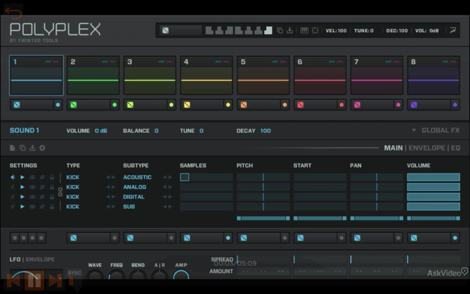Click the back arrow at top left
The width and height of the screenshot is (470, 294).
click(x=14, y=13)
